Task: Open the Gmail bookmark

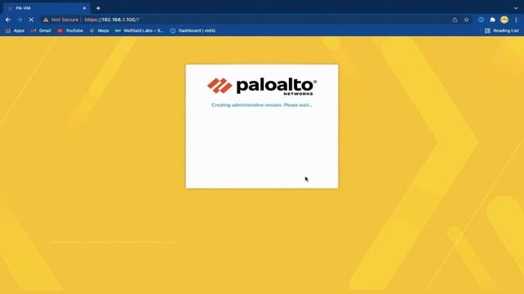Action: [x=41, y=31]
